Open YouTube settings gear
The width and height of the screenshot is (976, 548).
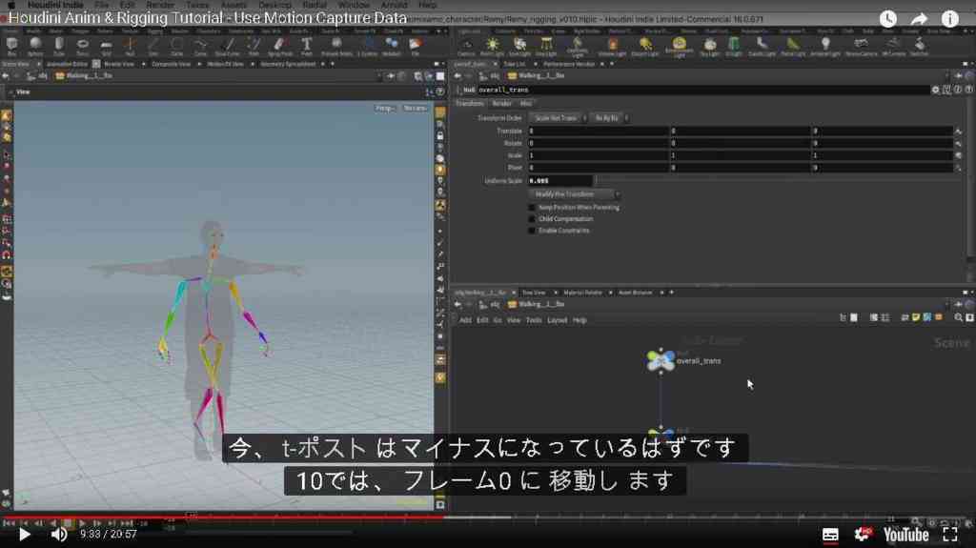[863, 535]
